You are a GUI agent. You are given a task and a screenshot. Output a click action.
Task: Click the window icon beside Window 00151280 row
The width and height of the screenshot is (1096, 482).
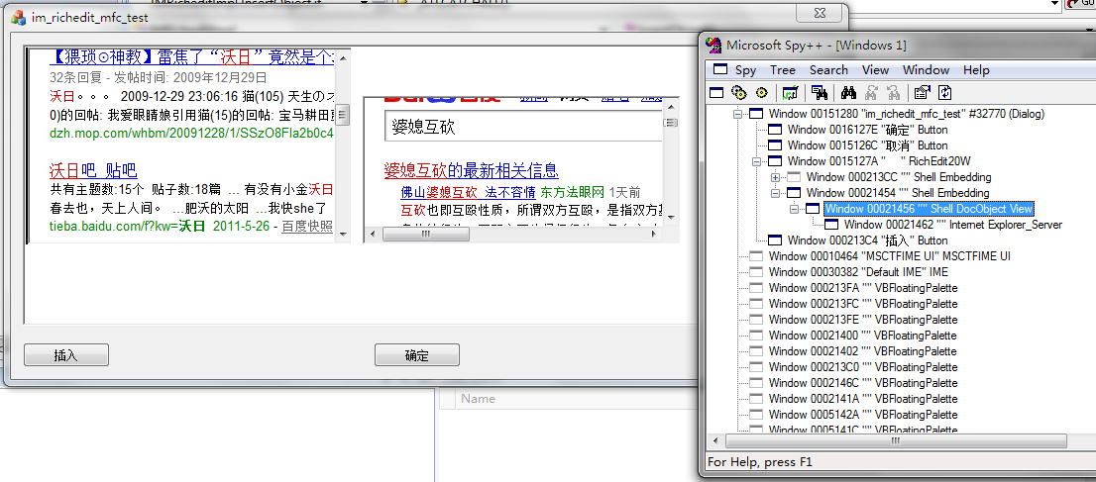click(756, 114)
